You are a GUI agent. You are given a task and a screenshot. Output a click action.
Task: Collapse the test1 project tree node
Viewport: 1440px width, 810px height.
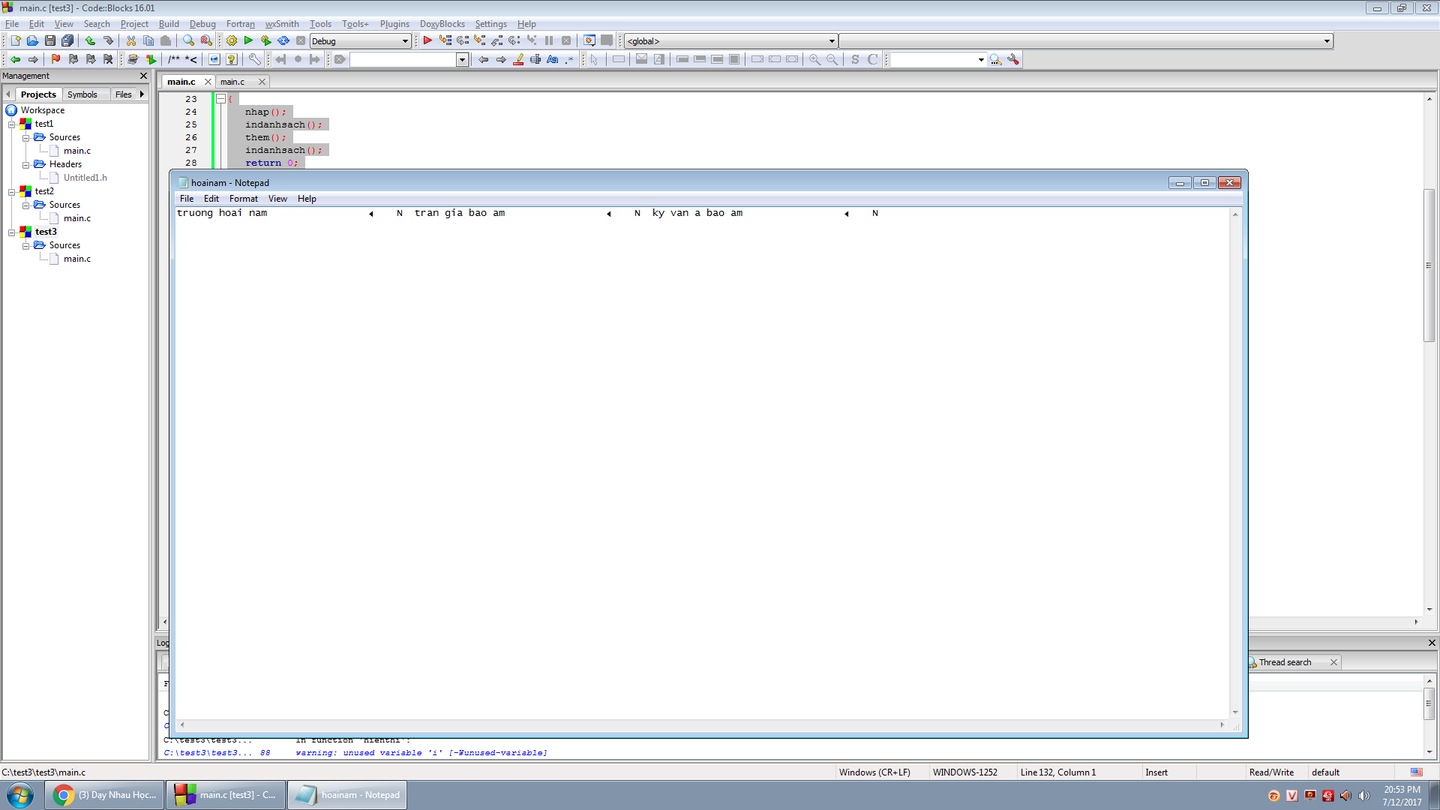[x=12, y=124]
